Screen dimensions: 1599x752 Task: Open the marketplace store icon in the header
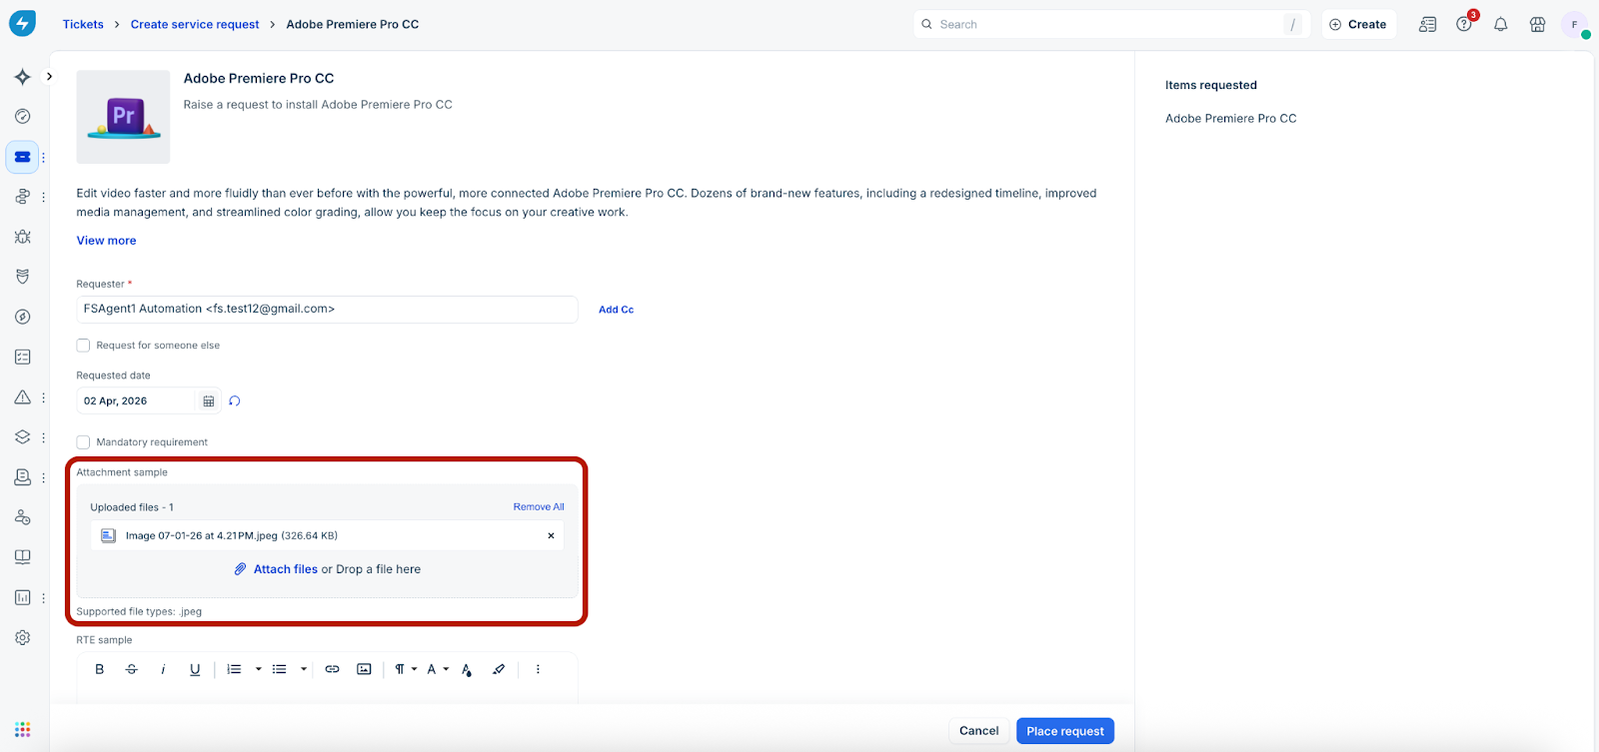(1537, 24)
